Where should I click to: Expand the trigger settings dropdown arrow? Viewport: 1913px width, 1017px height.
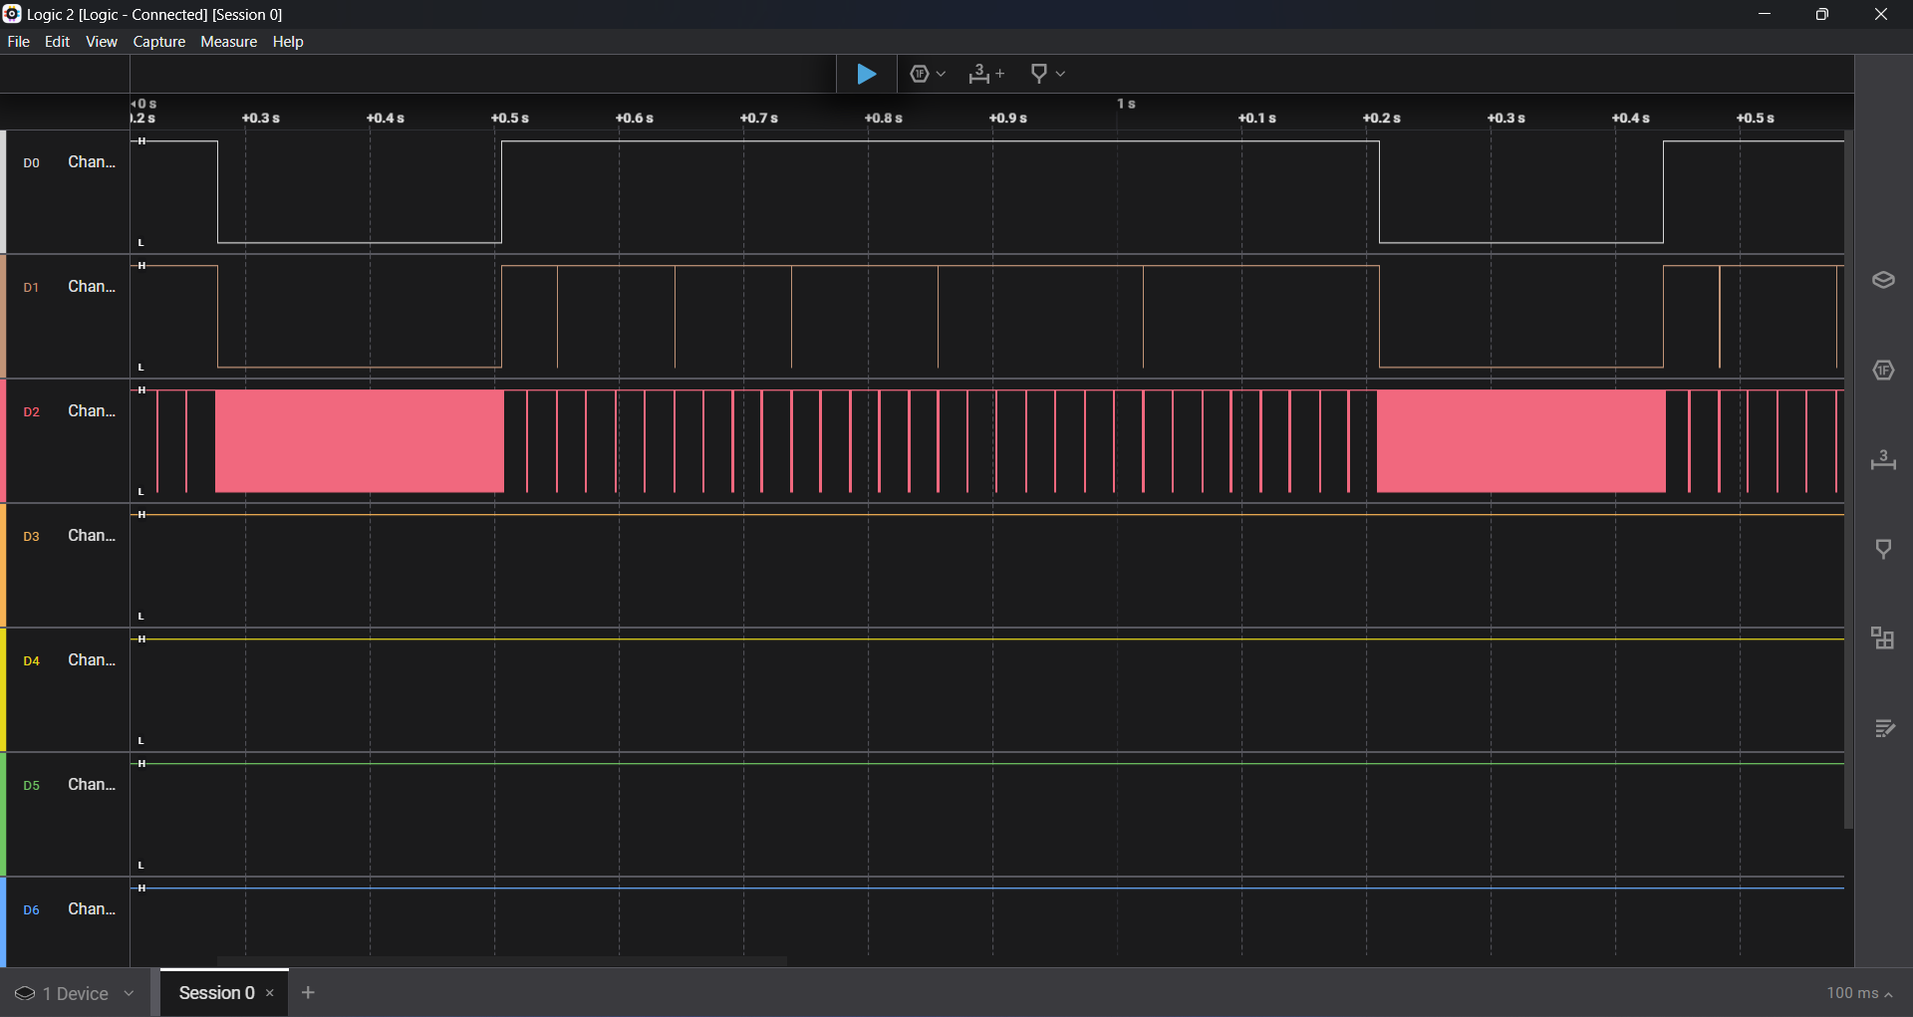point(941,74)
